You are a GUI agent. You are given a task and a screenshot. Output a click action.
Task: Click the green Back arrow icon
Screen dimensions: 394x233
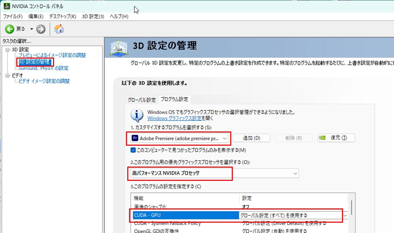10,29
